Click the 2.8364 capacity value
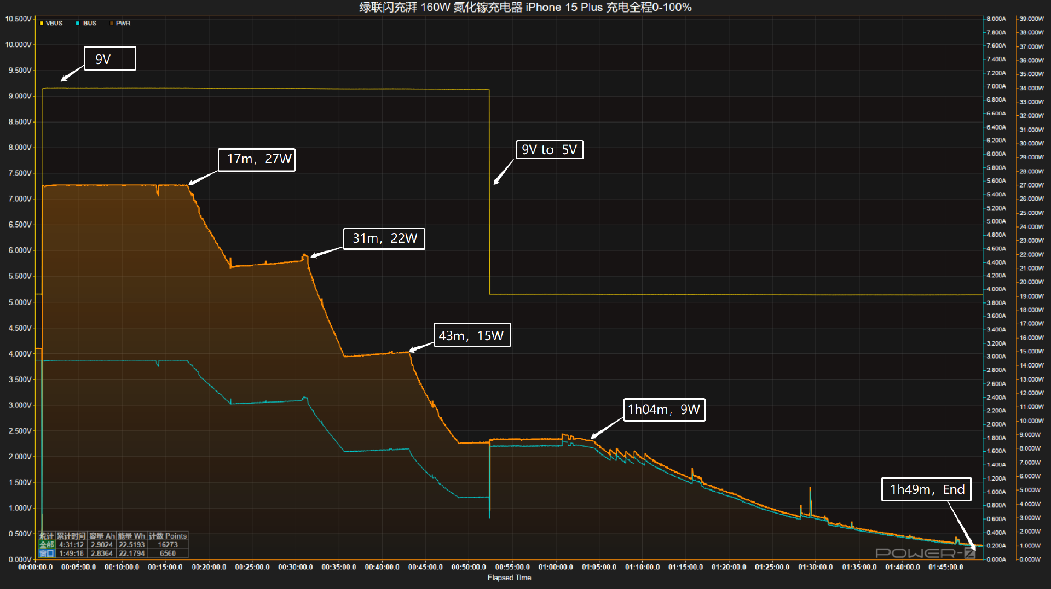The width and height of the screenshot is (1051, 589). (x=102, y=553)
